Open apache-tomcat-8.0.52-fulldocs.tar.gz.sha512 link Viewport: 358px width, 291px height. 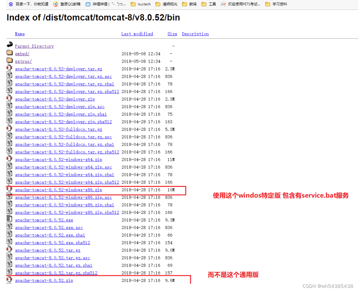coord(67,152)
